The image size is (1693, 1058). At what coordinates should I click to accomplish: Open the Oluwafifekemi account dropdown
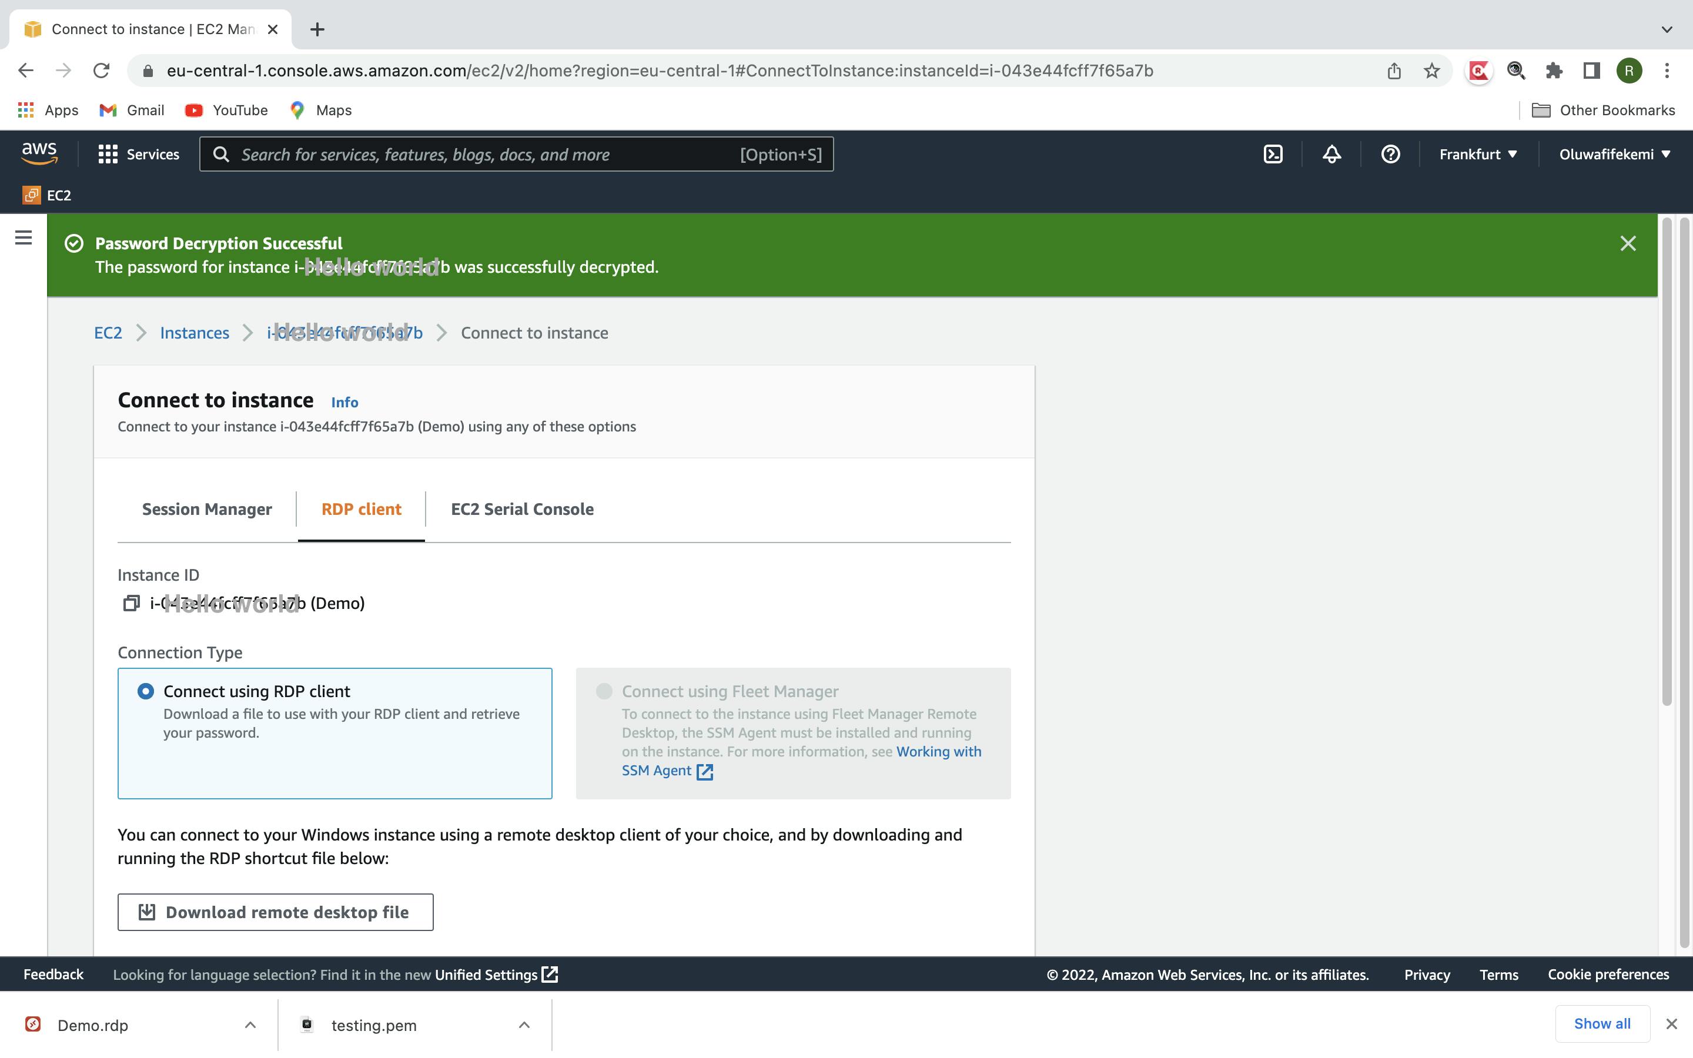pyautogui.click(x=1614, y=154)
